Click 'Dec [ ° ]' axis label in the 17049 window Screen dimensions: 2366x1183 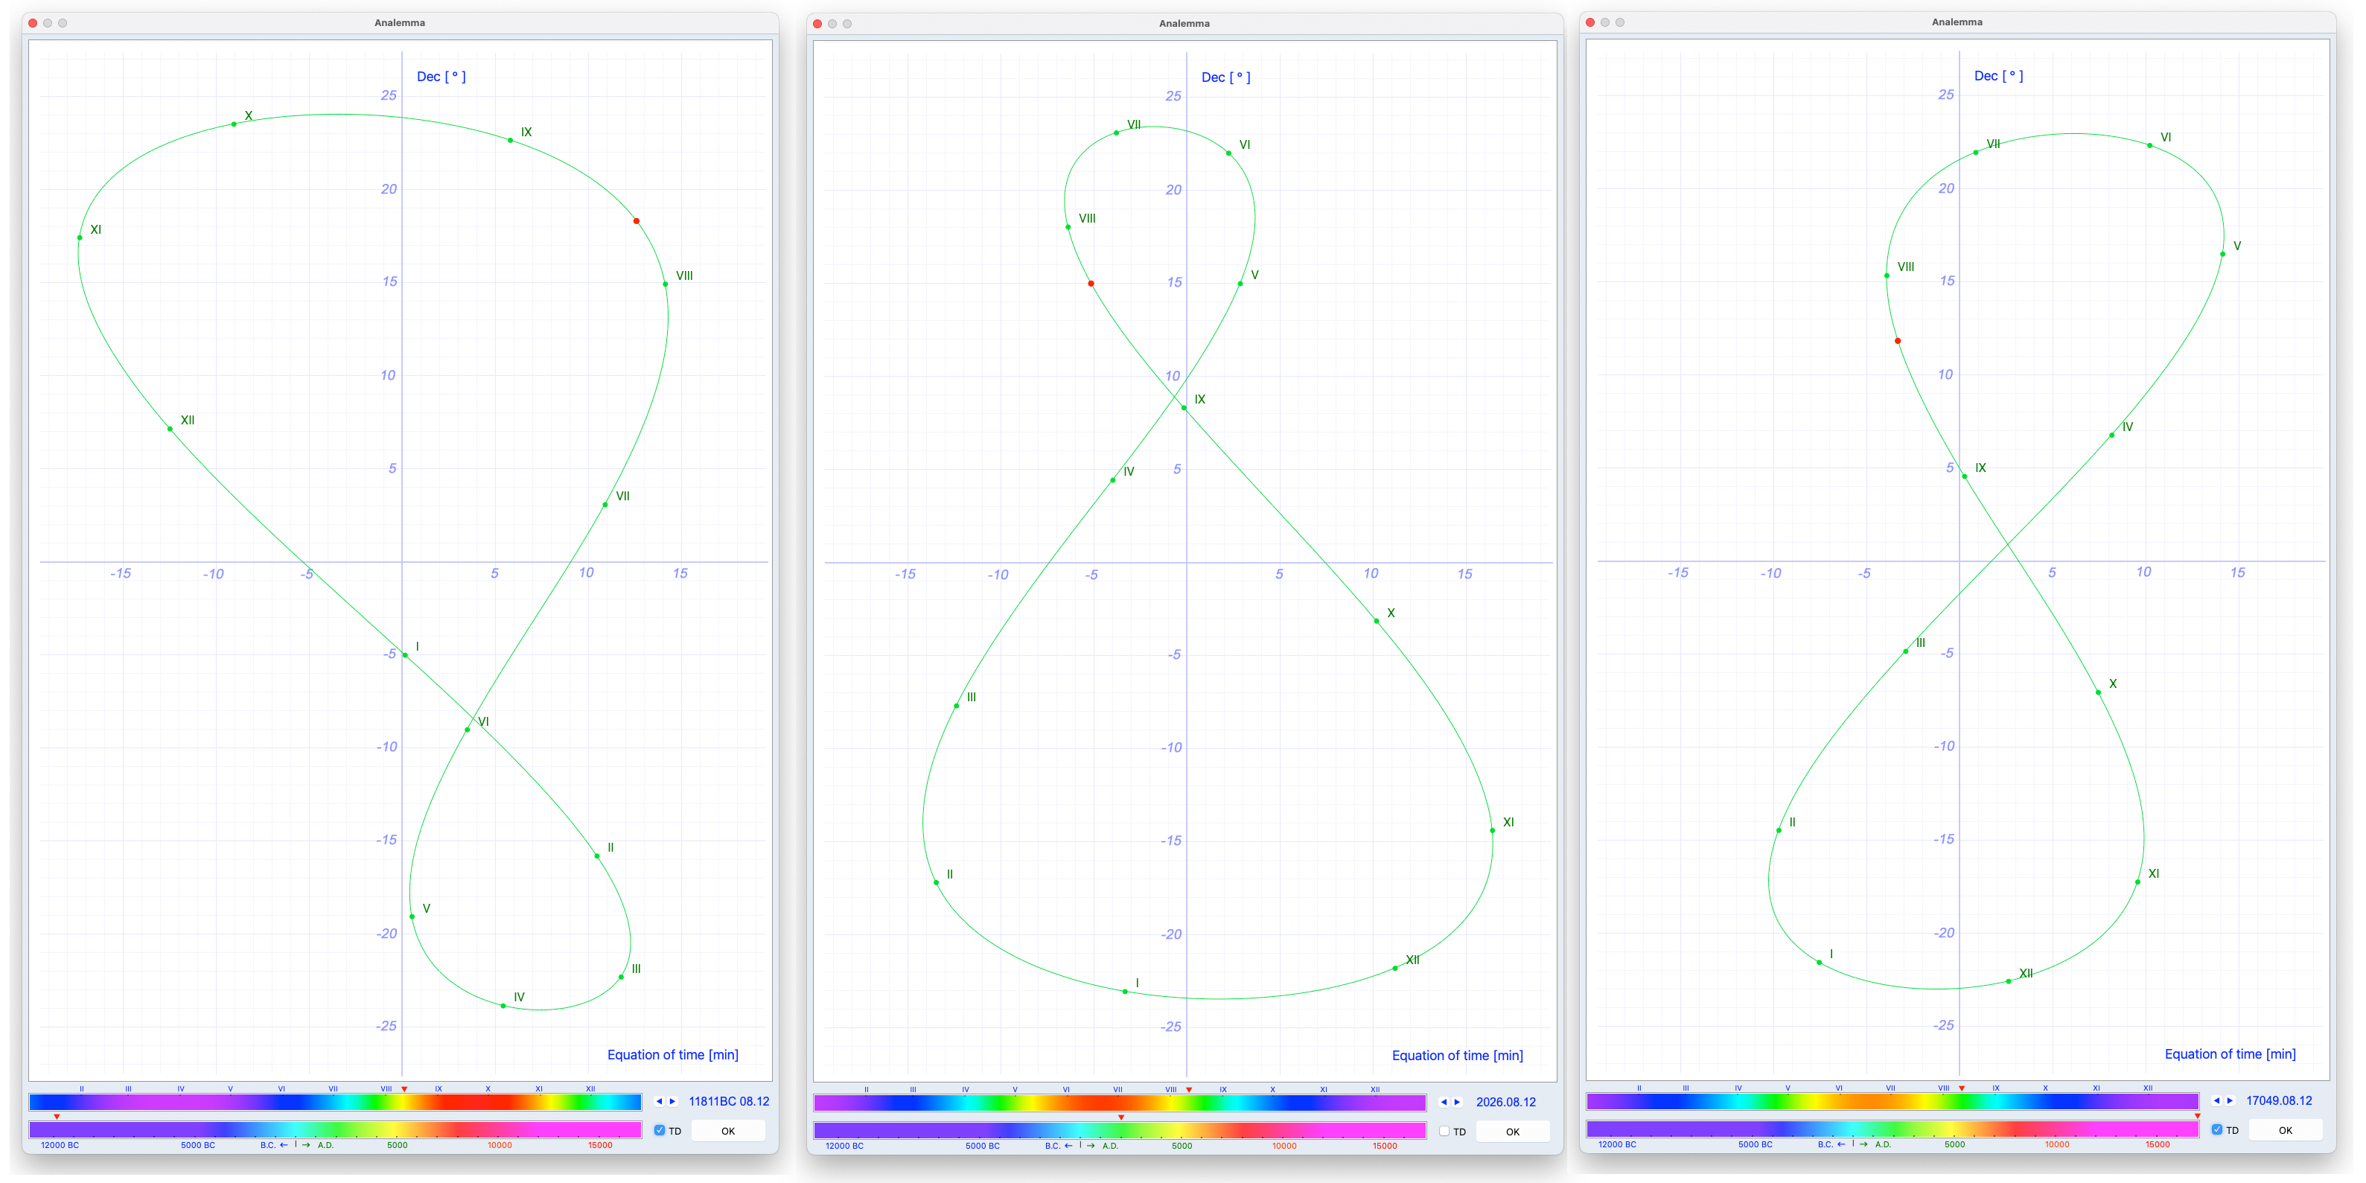coord(1999,75)
